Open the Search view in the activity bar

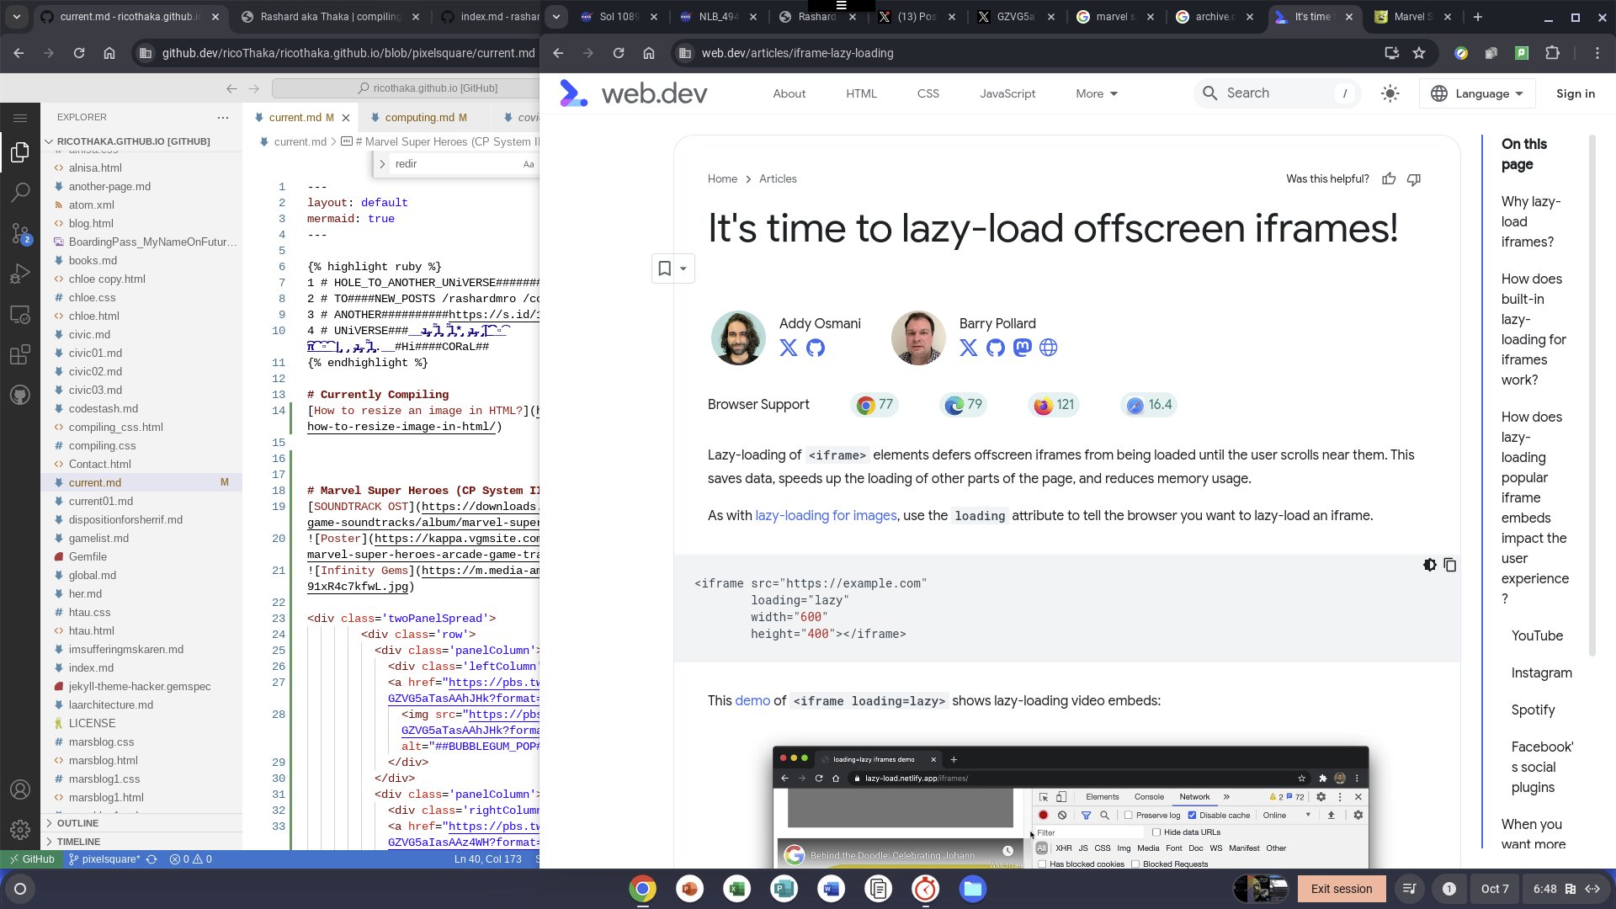(x=20, y=193)
